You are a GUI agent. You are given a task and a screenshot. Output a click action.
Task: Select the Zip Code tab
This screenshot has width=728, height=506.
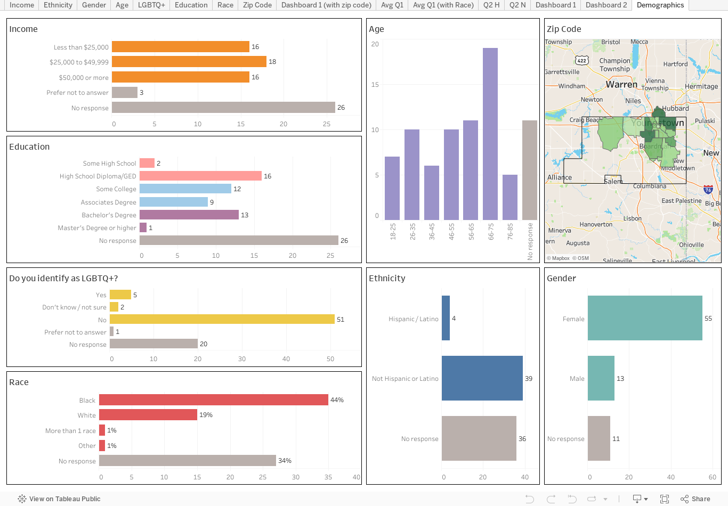coord(257,5)
